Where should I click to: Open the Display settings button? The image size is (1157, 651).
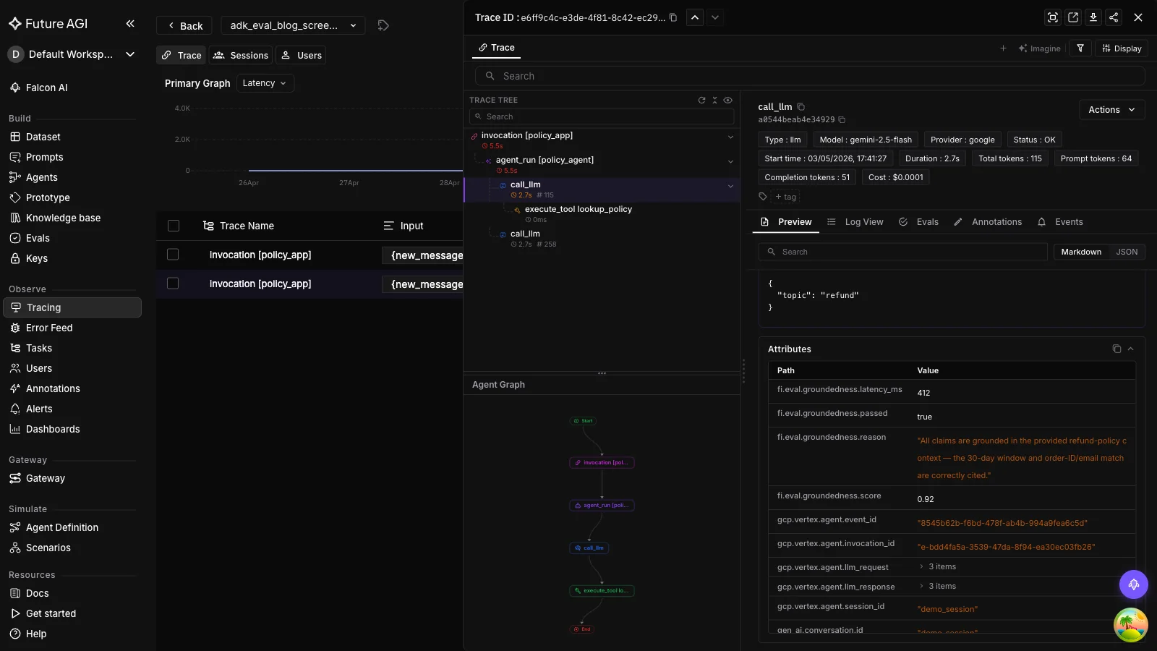[1122, 48]
